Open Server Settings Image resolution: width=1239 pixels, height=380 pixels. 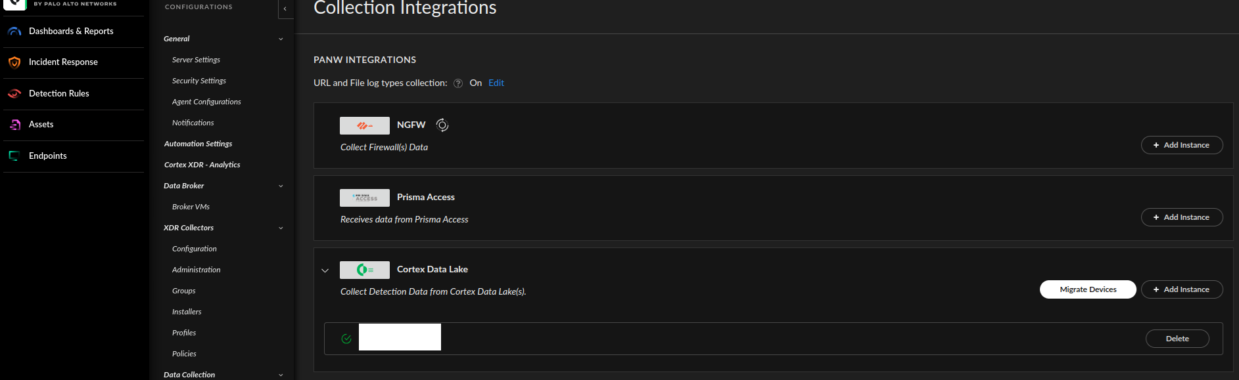(x=196, y=60)
